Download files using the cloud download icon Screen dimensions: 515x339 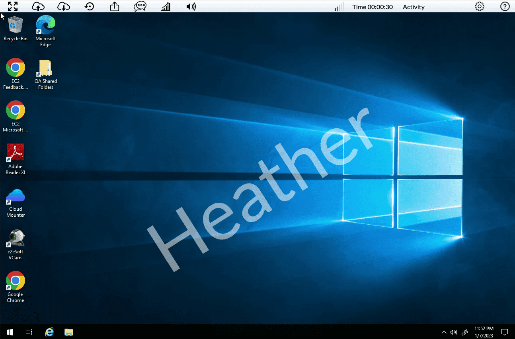tap(64, 6)
